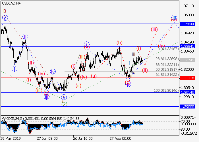Select the red 1.31316 price tag
The image size is (199, 142).
189,78
